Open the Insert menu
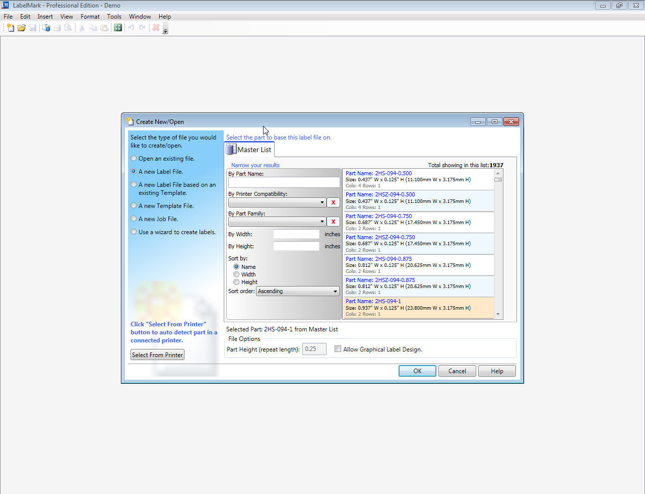645x494 pixels. pyautogui.click(x=45, y=17)
